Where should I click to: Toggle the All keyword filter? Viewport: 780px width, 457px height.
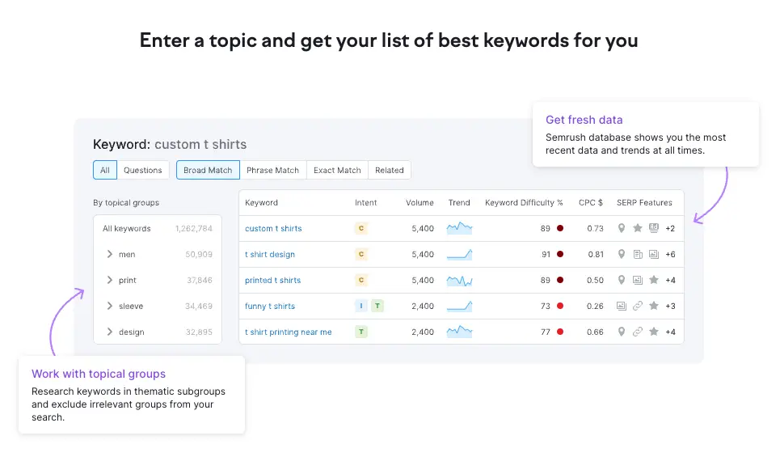point(105,170)
